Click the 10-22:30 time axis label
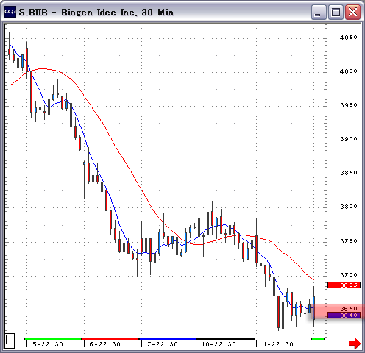The height and width of the screenshot is (353, 365). pos(219,344)
